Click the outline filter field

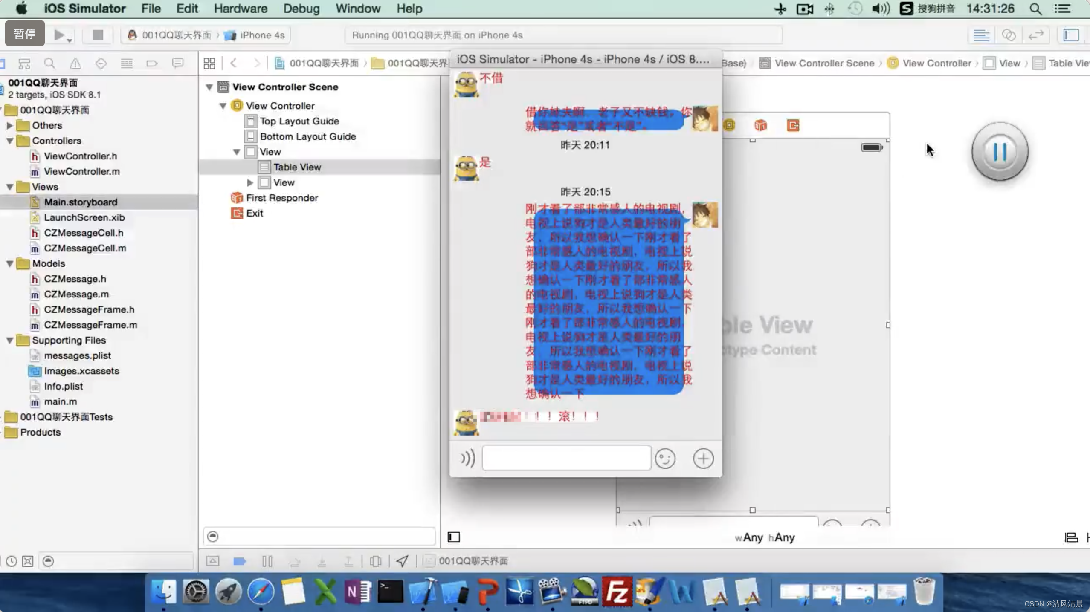click(319, 536)
